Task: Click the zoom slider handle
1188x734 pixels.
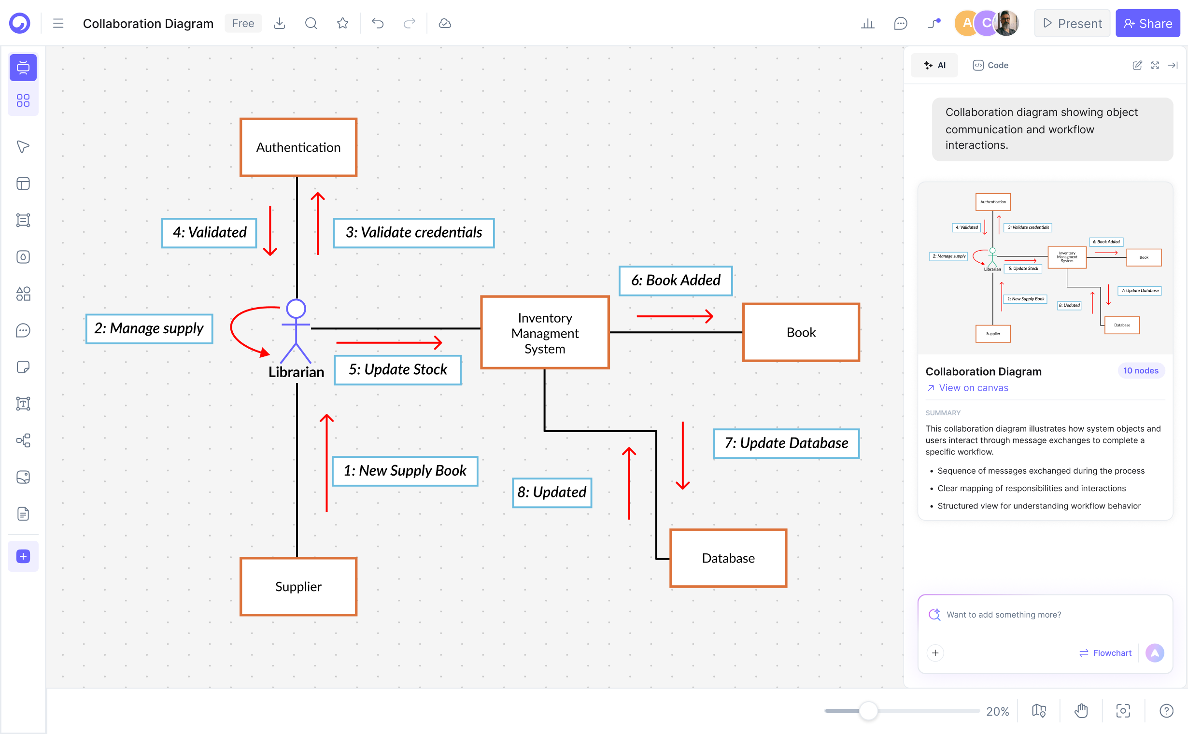Action: tap(868, 711)
